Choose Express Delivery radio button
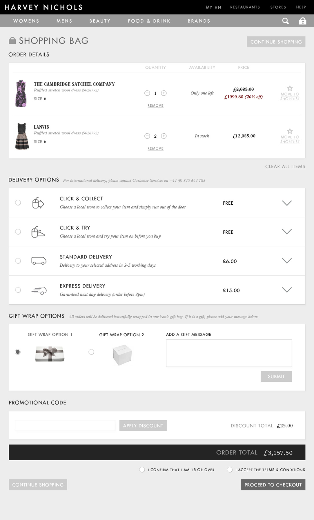The height and width of the screenshot is (520, 314). 18,290
